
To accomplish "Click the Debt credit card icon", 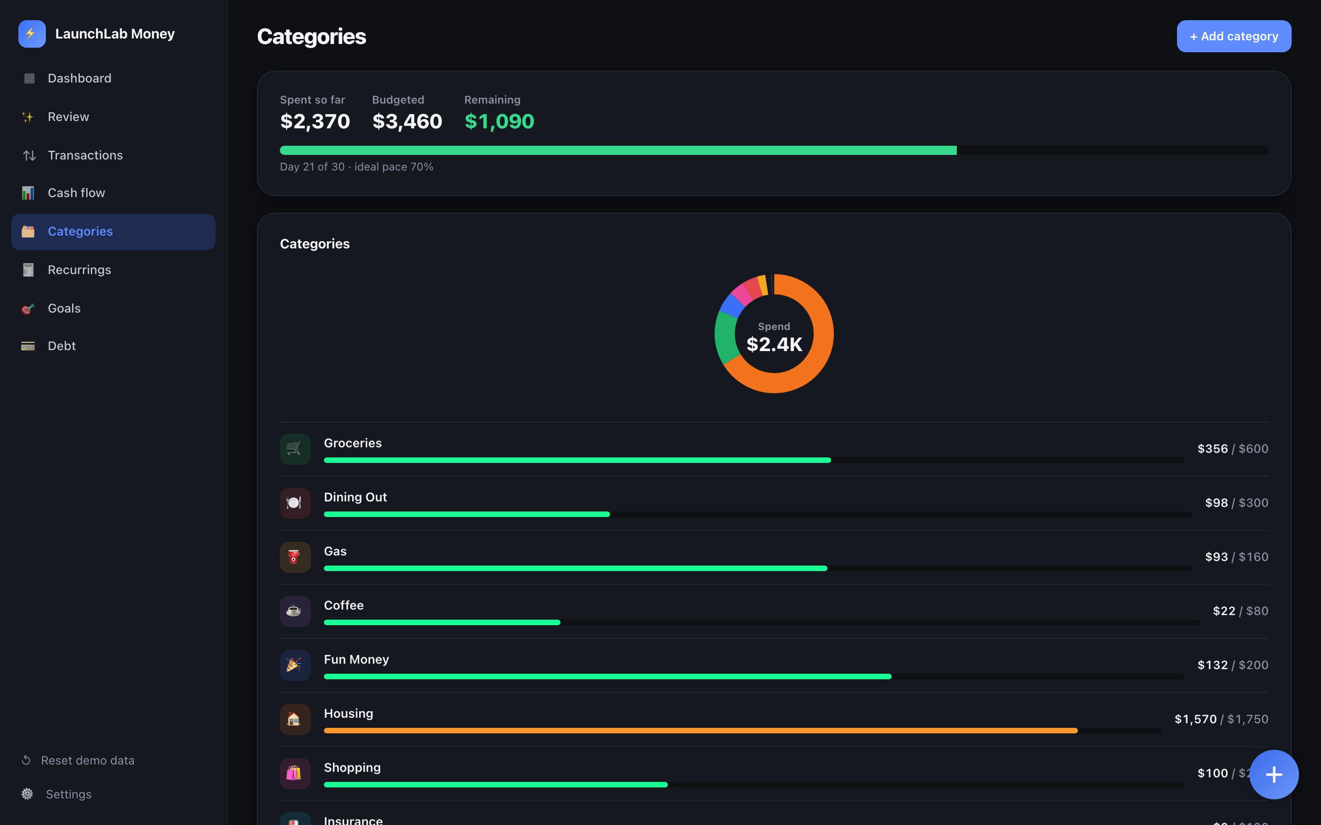I will coord(28,346).
